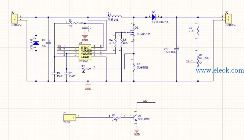Image resolution: width=244 pixels, height=140 pixels.
Task: Select the R7 1K resistor symbol
Action: pyautogui.click(x=86, y=69)
